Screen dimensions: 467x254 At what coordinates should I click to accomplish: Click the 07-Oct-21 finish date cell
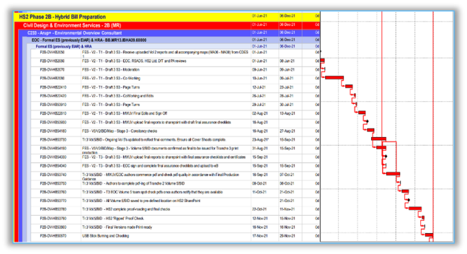click(287, 175)
